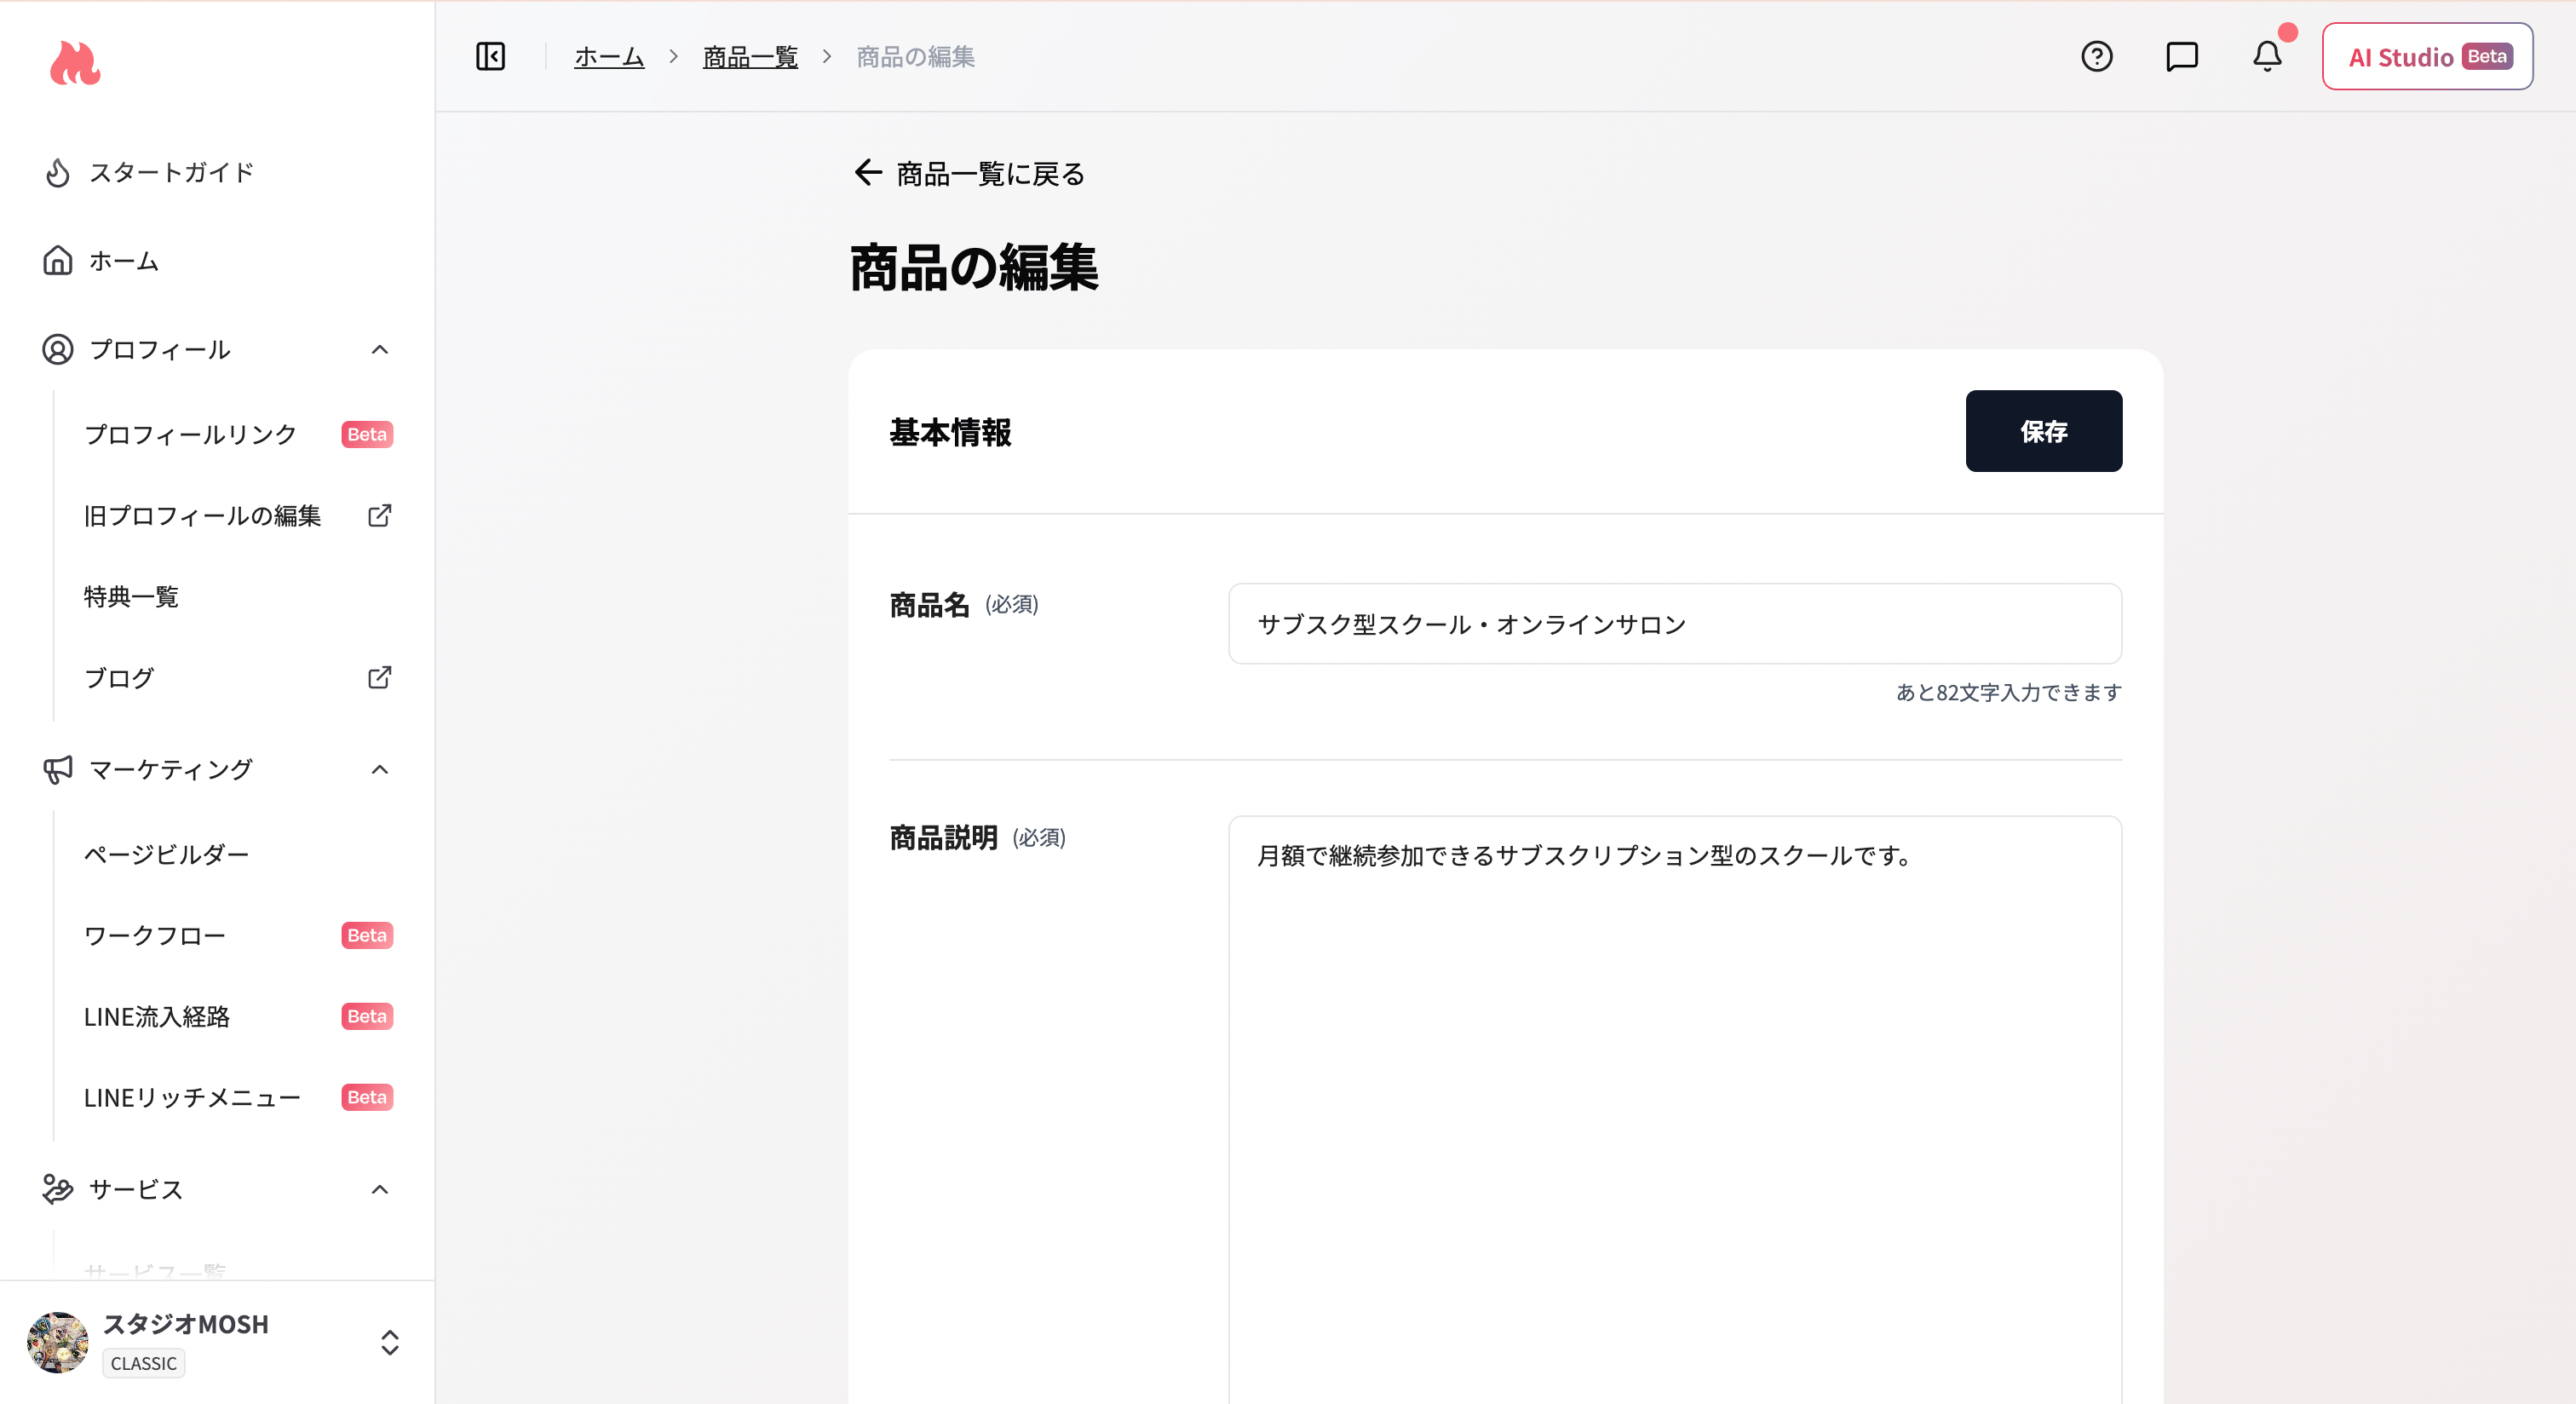
Task: Click the 商品名 input field
Action: 1674,623
